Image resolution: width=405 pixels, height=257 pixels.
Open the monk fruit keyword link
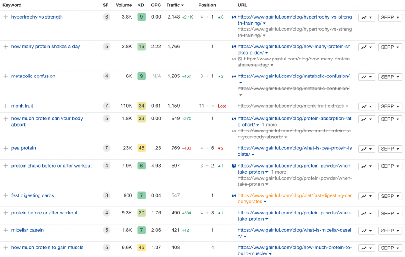pos(22,106)
